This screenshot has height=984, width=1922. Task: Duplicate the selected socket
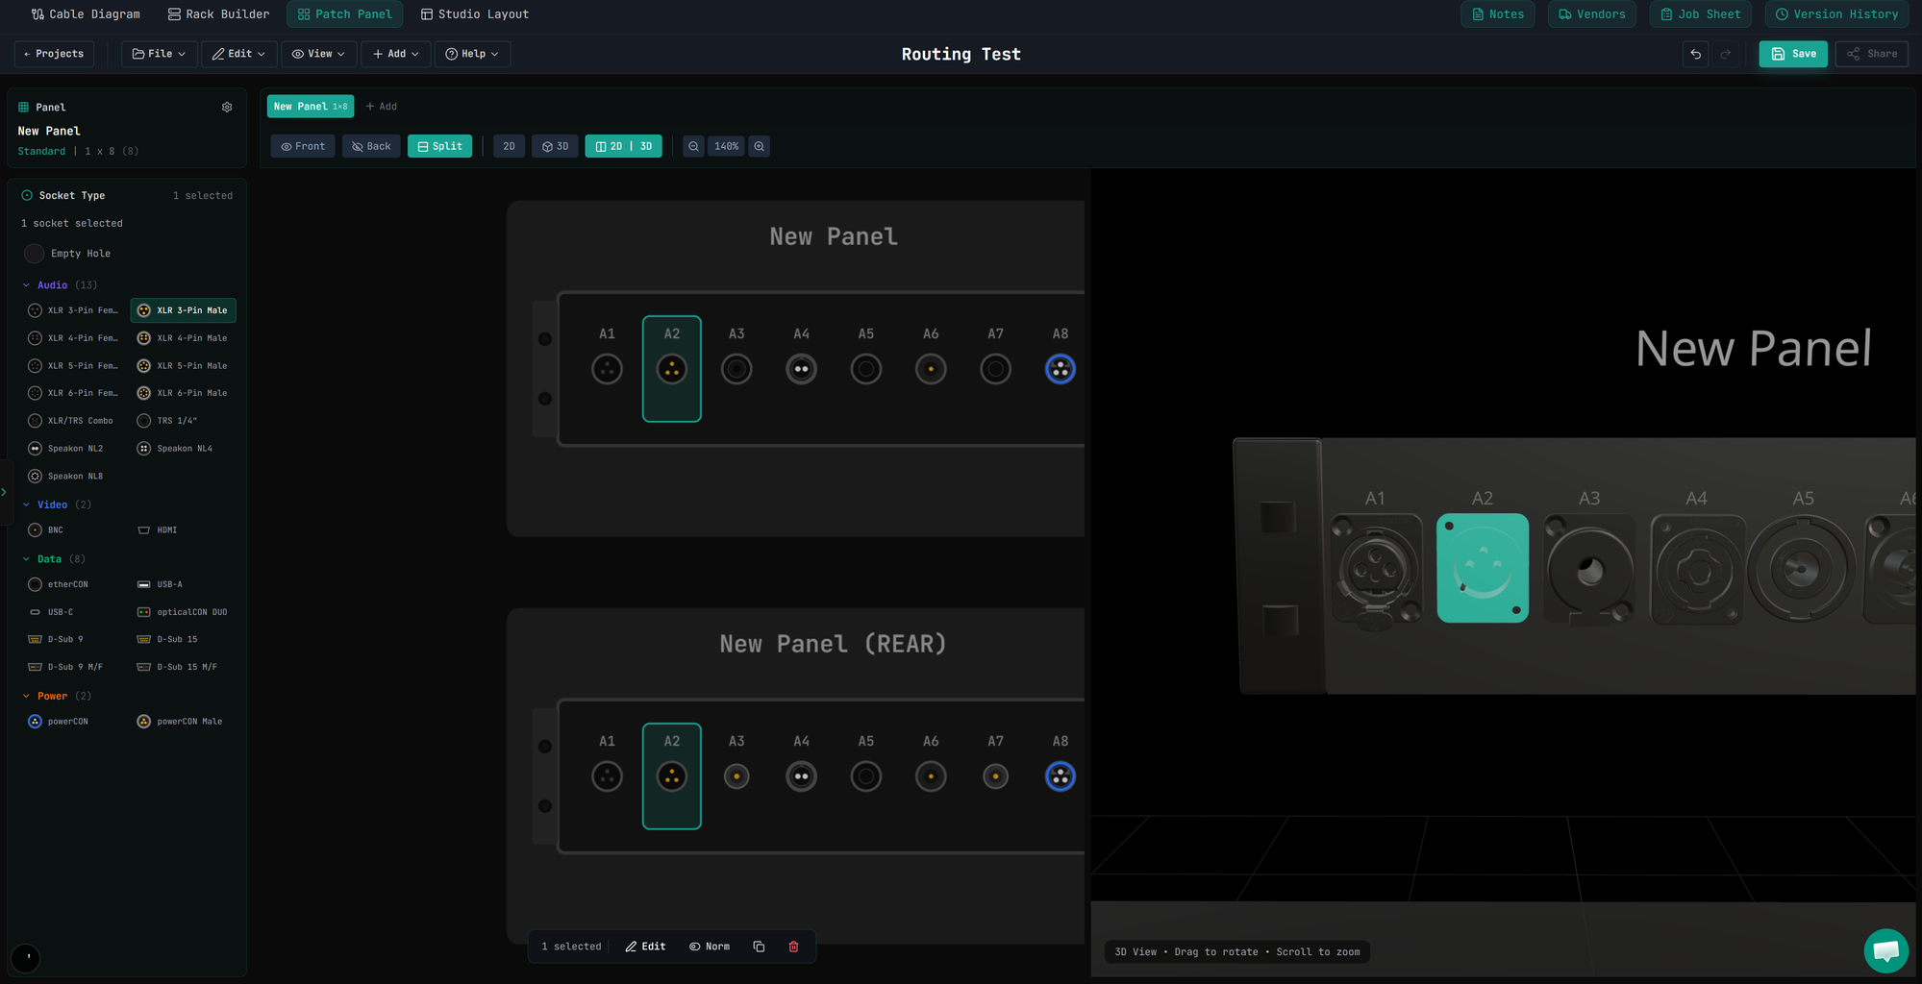pos(759,947)
